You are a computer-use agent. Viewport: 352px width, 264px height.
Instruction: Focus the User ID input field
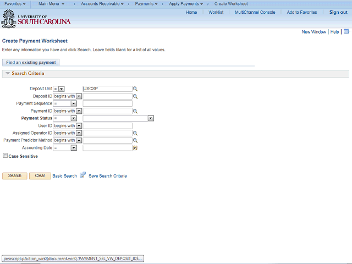[x=108, y=126]
